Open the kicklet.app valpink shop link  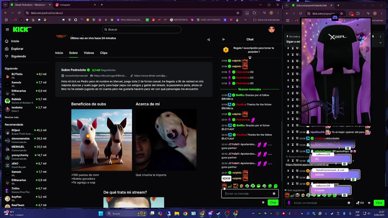(307, 165)
